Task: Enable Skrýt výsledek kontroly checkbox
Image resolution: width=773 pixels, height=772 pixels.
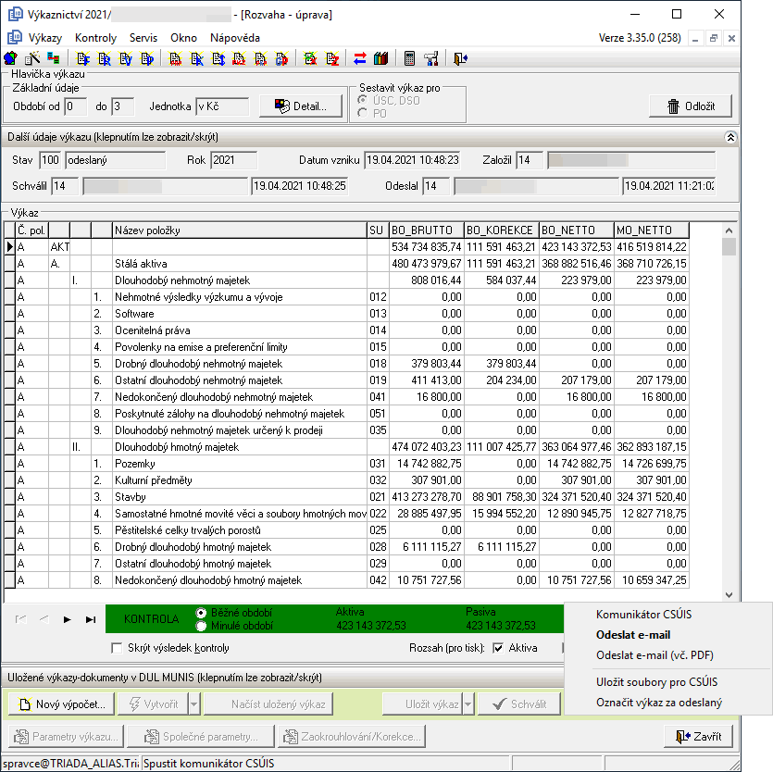Action: (x=117, y=648)
